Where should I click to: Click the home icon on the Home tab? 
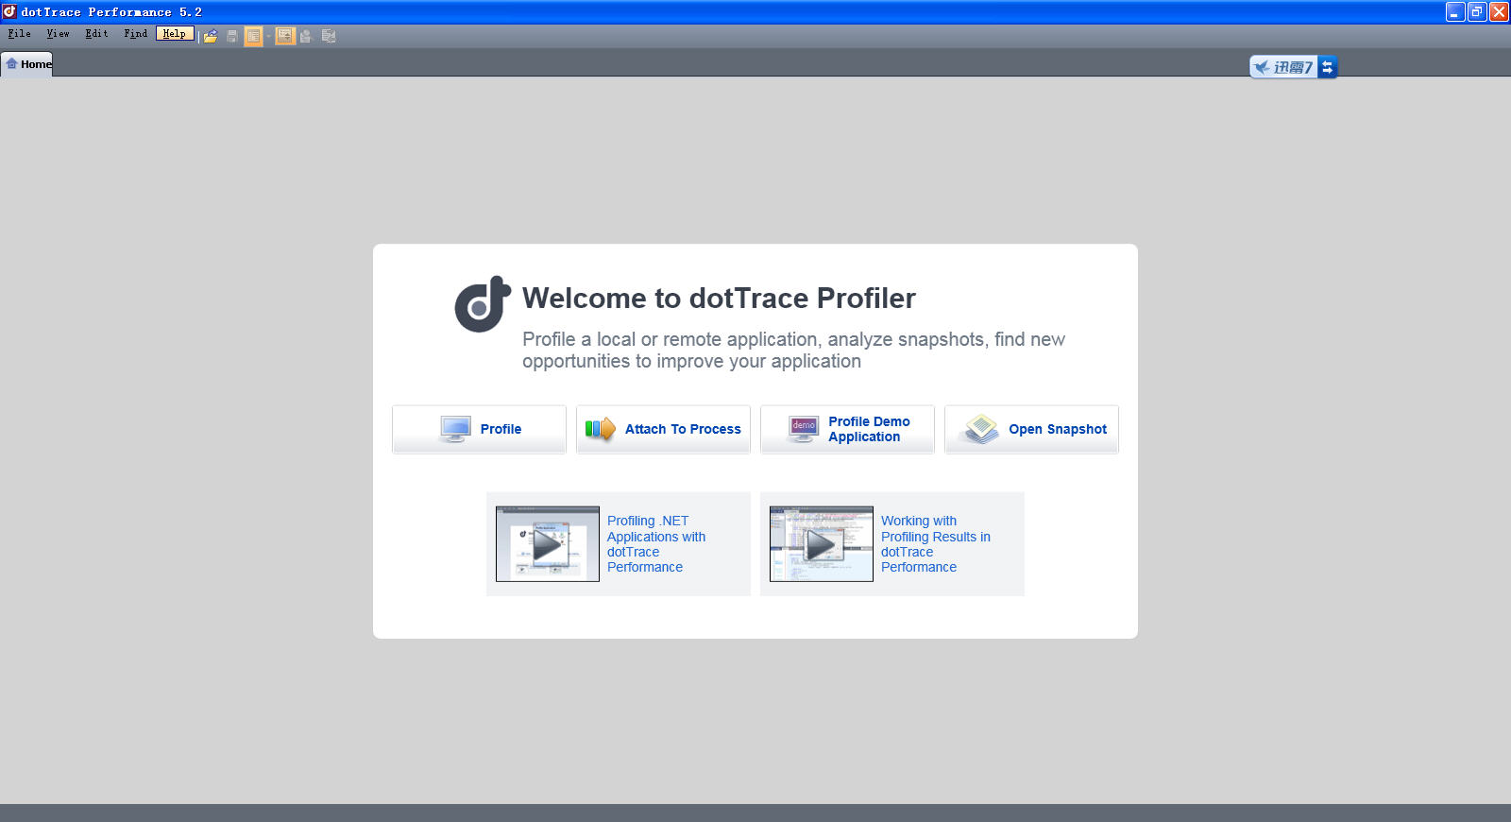click(x=12, y=64)
